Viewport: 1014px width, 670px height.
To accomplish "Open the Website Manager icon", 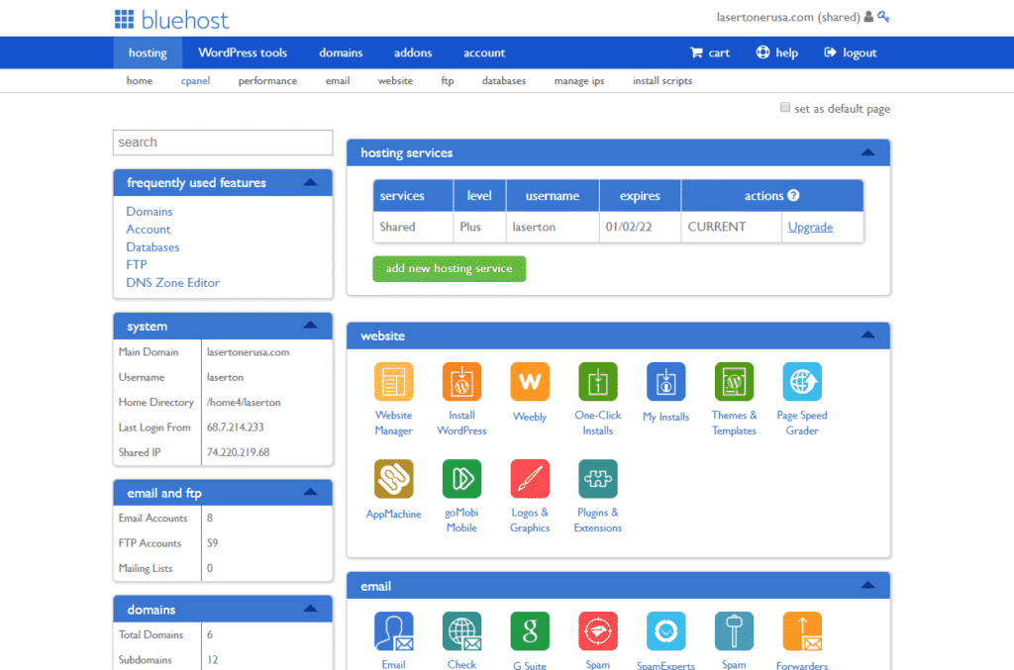I will pos(393,382).
